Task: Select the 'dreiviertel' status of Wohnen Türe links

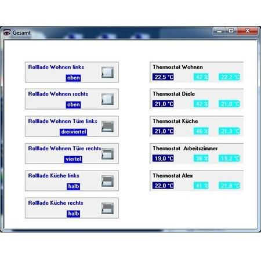Action: pos(73,132)
